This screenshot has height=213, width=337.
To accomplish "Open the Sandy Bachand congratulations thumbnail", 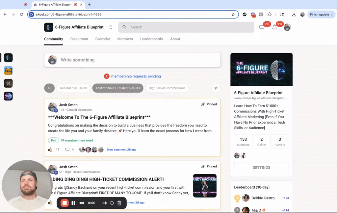I will [205, 186].
